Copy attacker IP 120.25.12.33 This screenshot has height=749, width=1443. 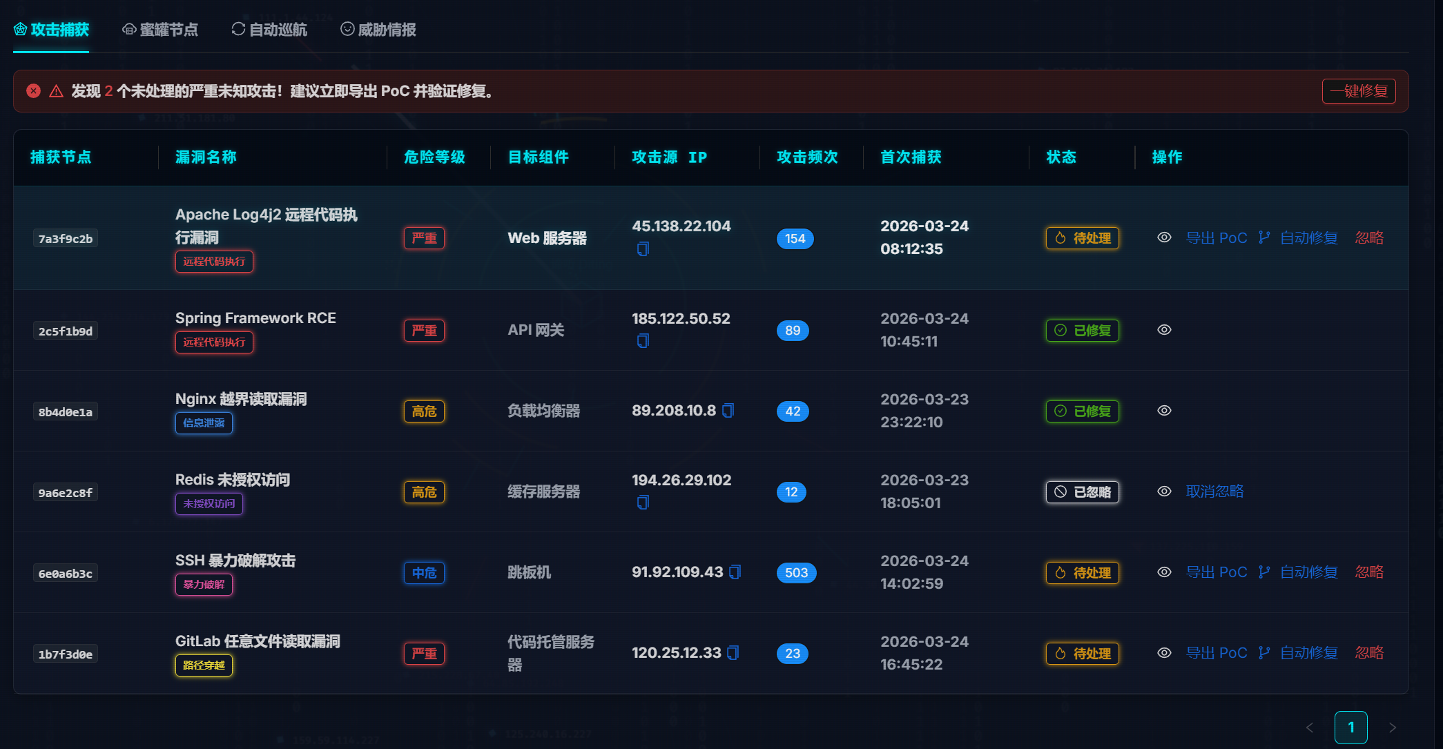click(x=733, y=653)
